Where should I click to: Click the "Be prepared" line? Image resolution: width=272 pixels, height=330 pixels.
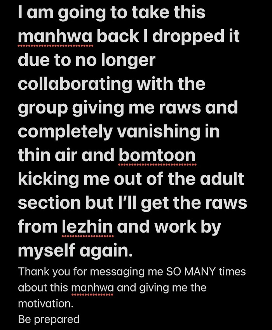coord(49,319)
